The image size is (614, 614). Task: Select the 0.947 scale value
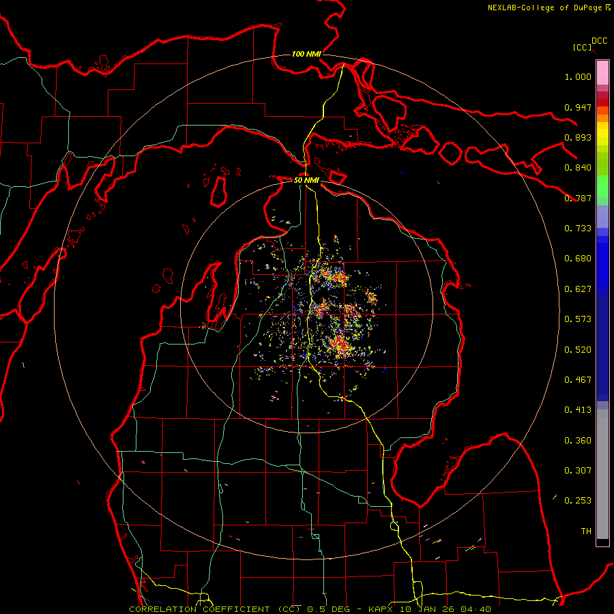click(578, 107)
